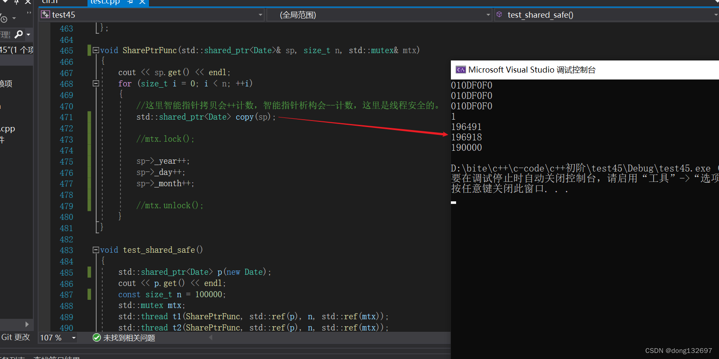Open the dropdown arrow beside the clock icon
This screenshot has height=359, width=719.
coord(14,18)
